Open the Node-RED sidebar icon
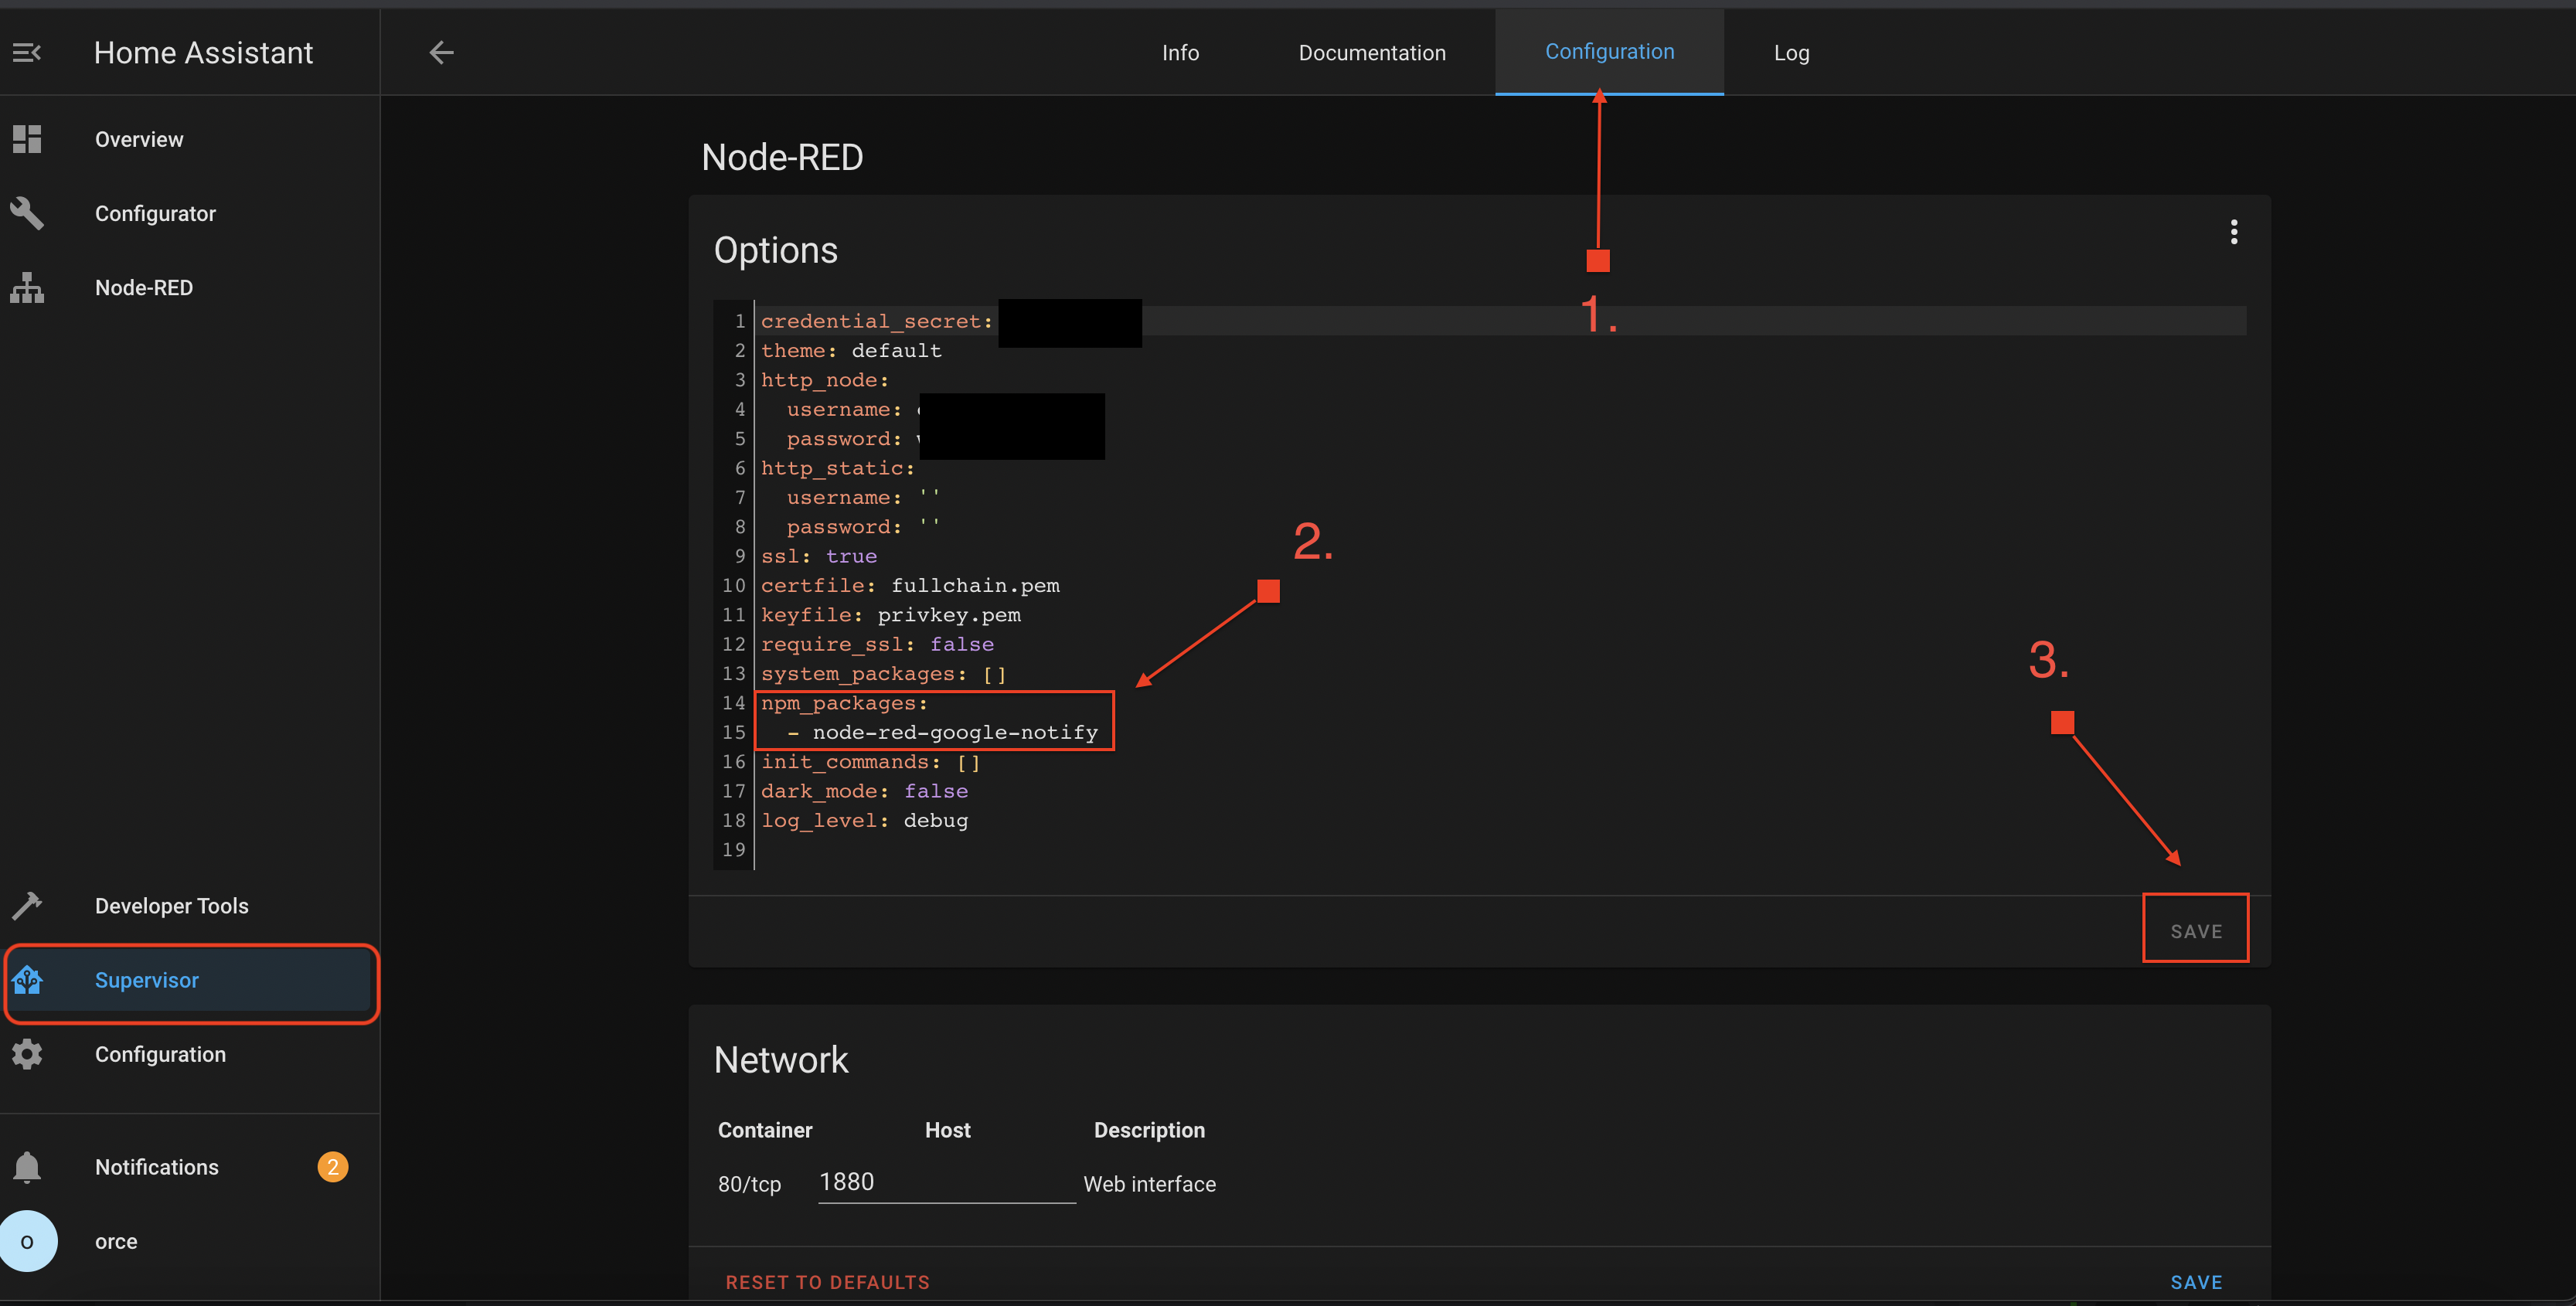Viewport: 2576px width, 1306px height. click(27, 288)
